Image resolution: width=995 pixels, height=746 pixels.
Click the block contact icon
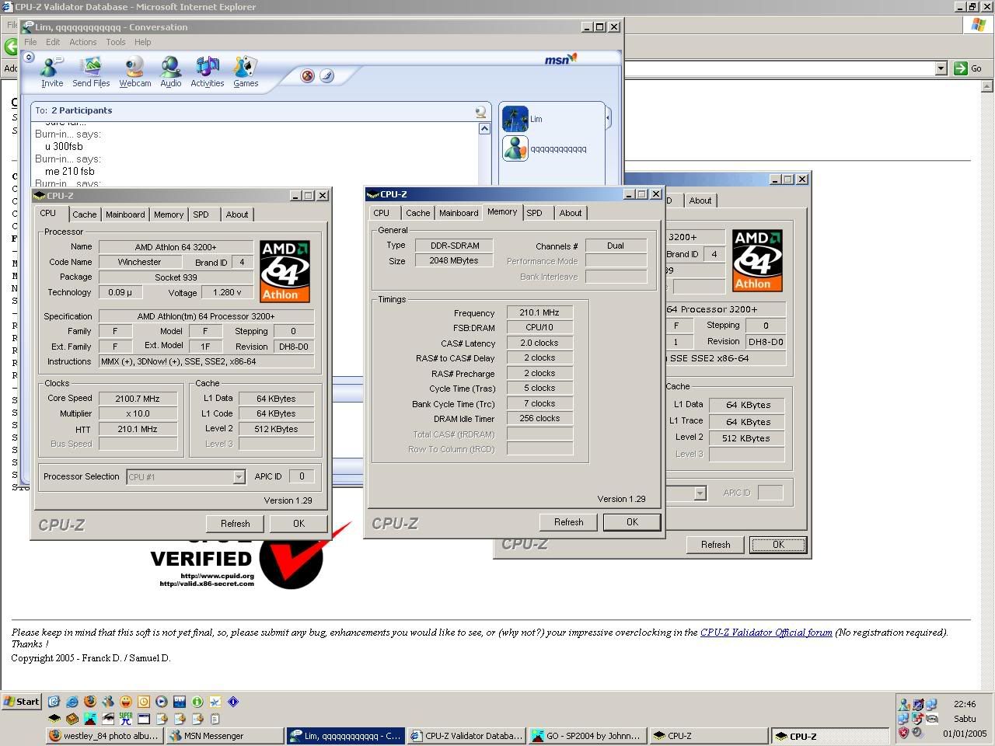308,77
